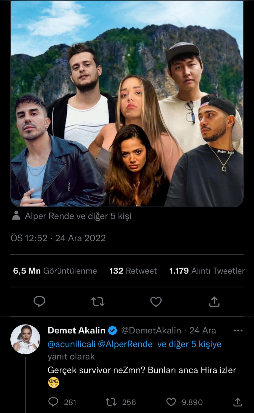Open the tweet's group photo
254x413 pixels.
click(127, 104)
